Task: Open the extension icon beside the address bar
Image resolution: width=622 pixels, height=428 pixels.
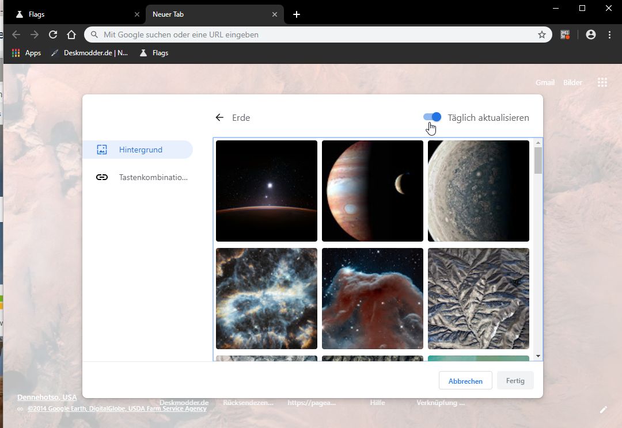Action: 565,35
